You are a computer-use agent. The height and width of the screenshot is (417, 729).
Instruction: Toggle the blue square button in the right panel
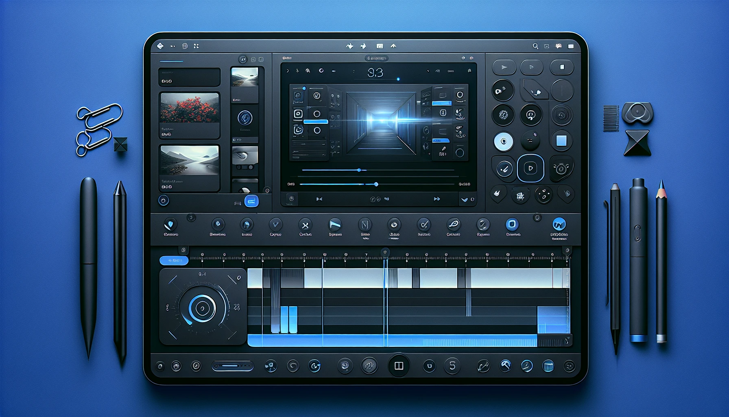pyautogui.click(x=561, y=141)
